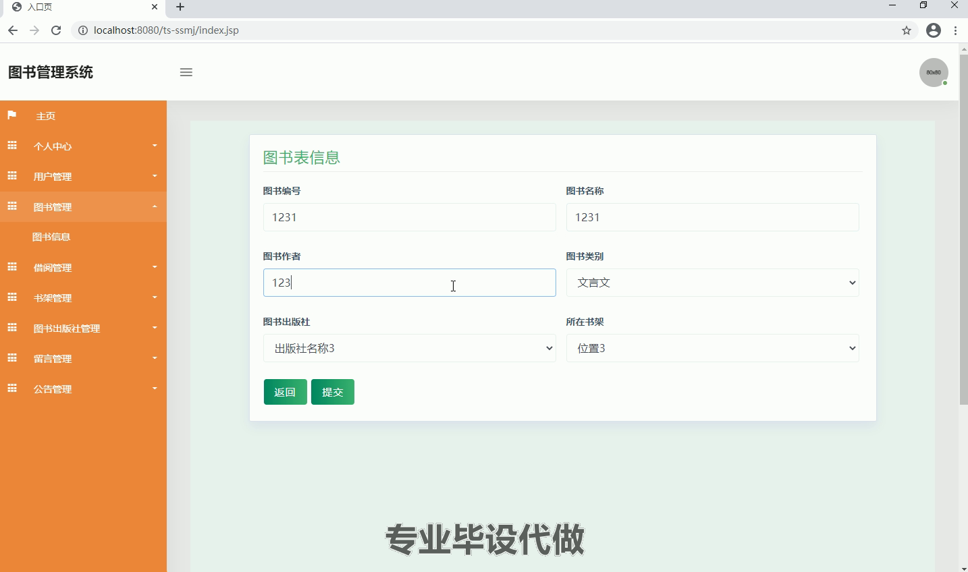Screen dimensions: 968x572
Task: Click the grid icon beside 公告管理
Action: tap(12, 389)
